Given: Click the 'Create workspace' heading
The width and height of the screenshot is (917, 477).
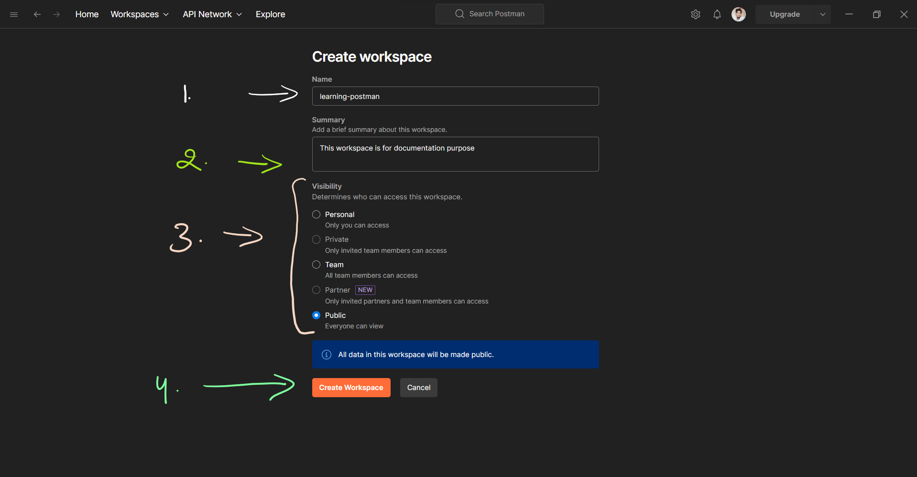Looking at the screenshot, I should click(372, 57).
